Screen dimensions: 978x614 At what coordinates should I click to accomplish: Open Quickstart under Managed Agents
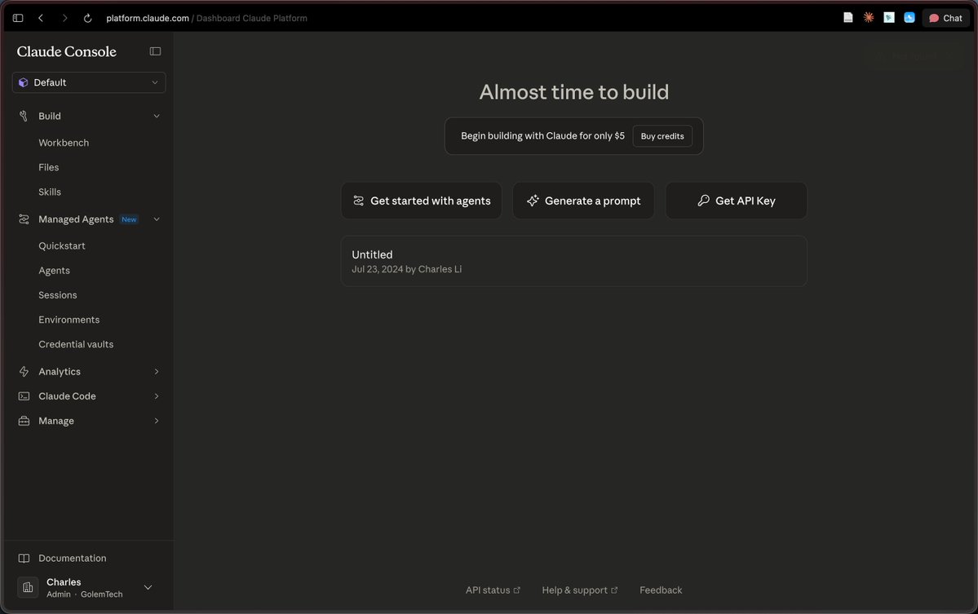tap(62, 245)
